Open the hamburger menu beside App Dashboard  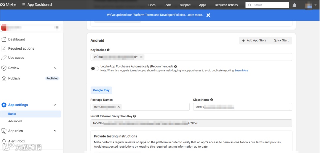point(24,5)
